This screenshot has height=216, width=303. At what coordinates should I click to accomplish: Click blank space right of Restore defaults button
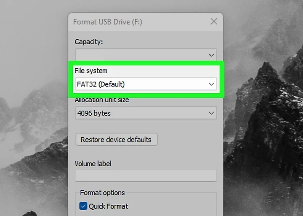pos(188,140)
